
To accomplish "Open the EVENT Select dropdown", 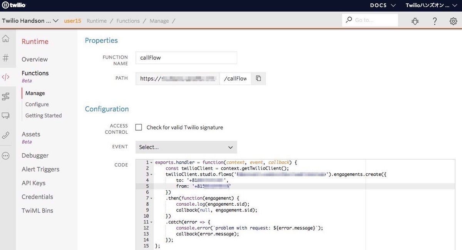I will [x=186, y=147].
